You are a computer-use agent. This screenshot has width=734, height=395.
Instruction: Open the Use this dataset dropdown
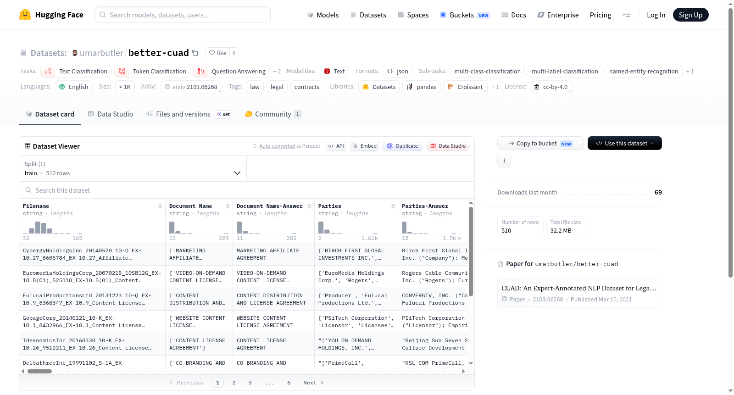(x=624, y=143)
